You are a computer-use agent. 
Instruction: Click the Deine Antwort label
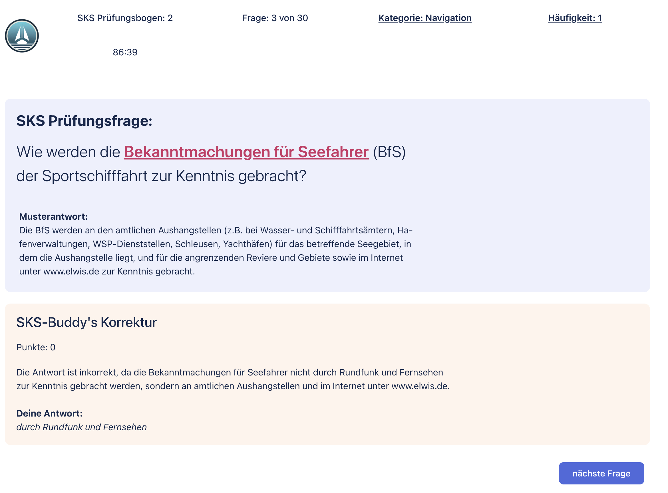click(49, 414)
